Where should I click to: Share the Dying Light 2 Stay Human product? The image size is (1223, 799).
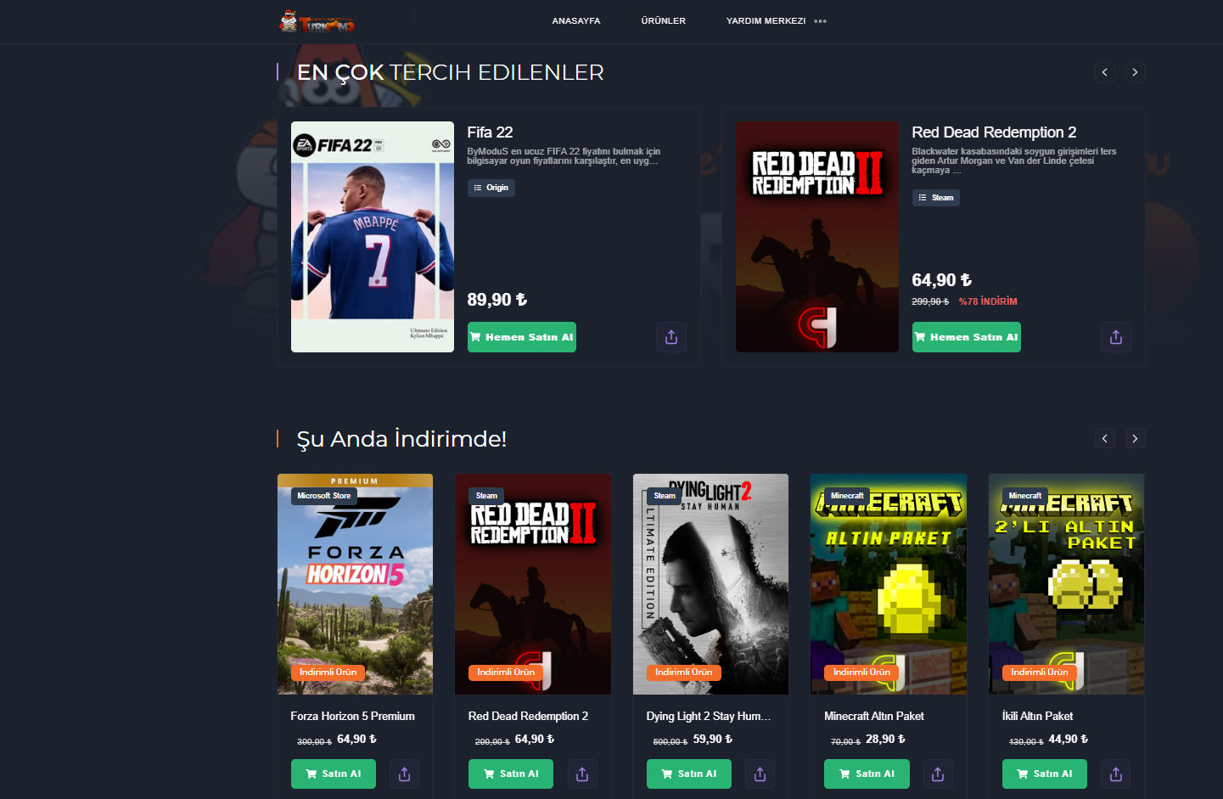coord(760,774)
